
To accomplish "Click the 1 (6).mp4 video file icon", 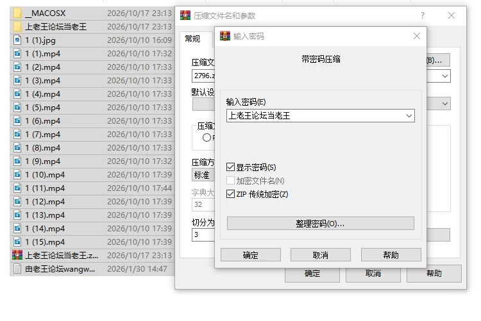I will tap(17, 121).
